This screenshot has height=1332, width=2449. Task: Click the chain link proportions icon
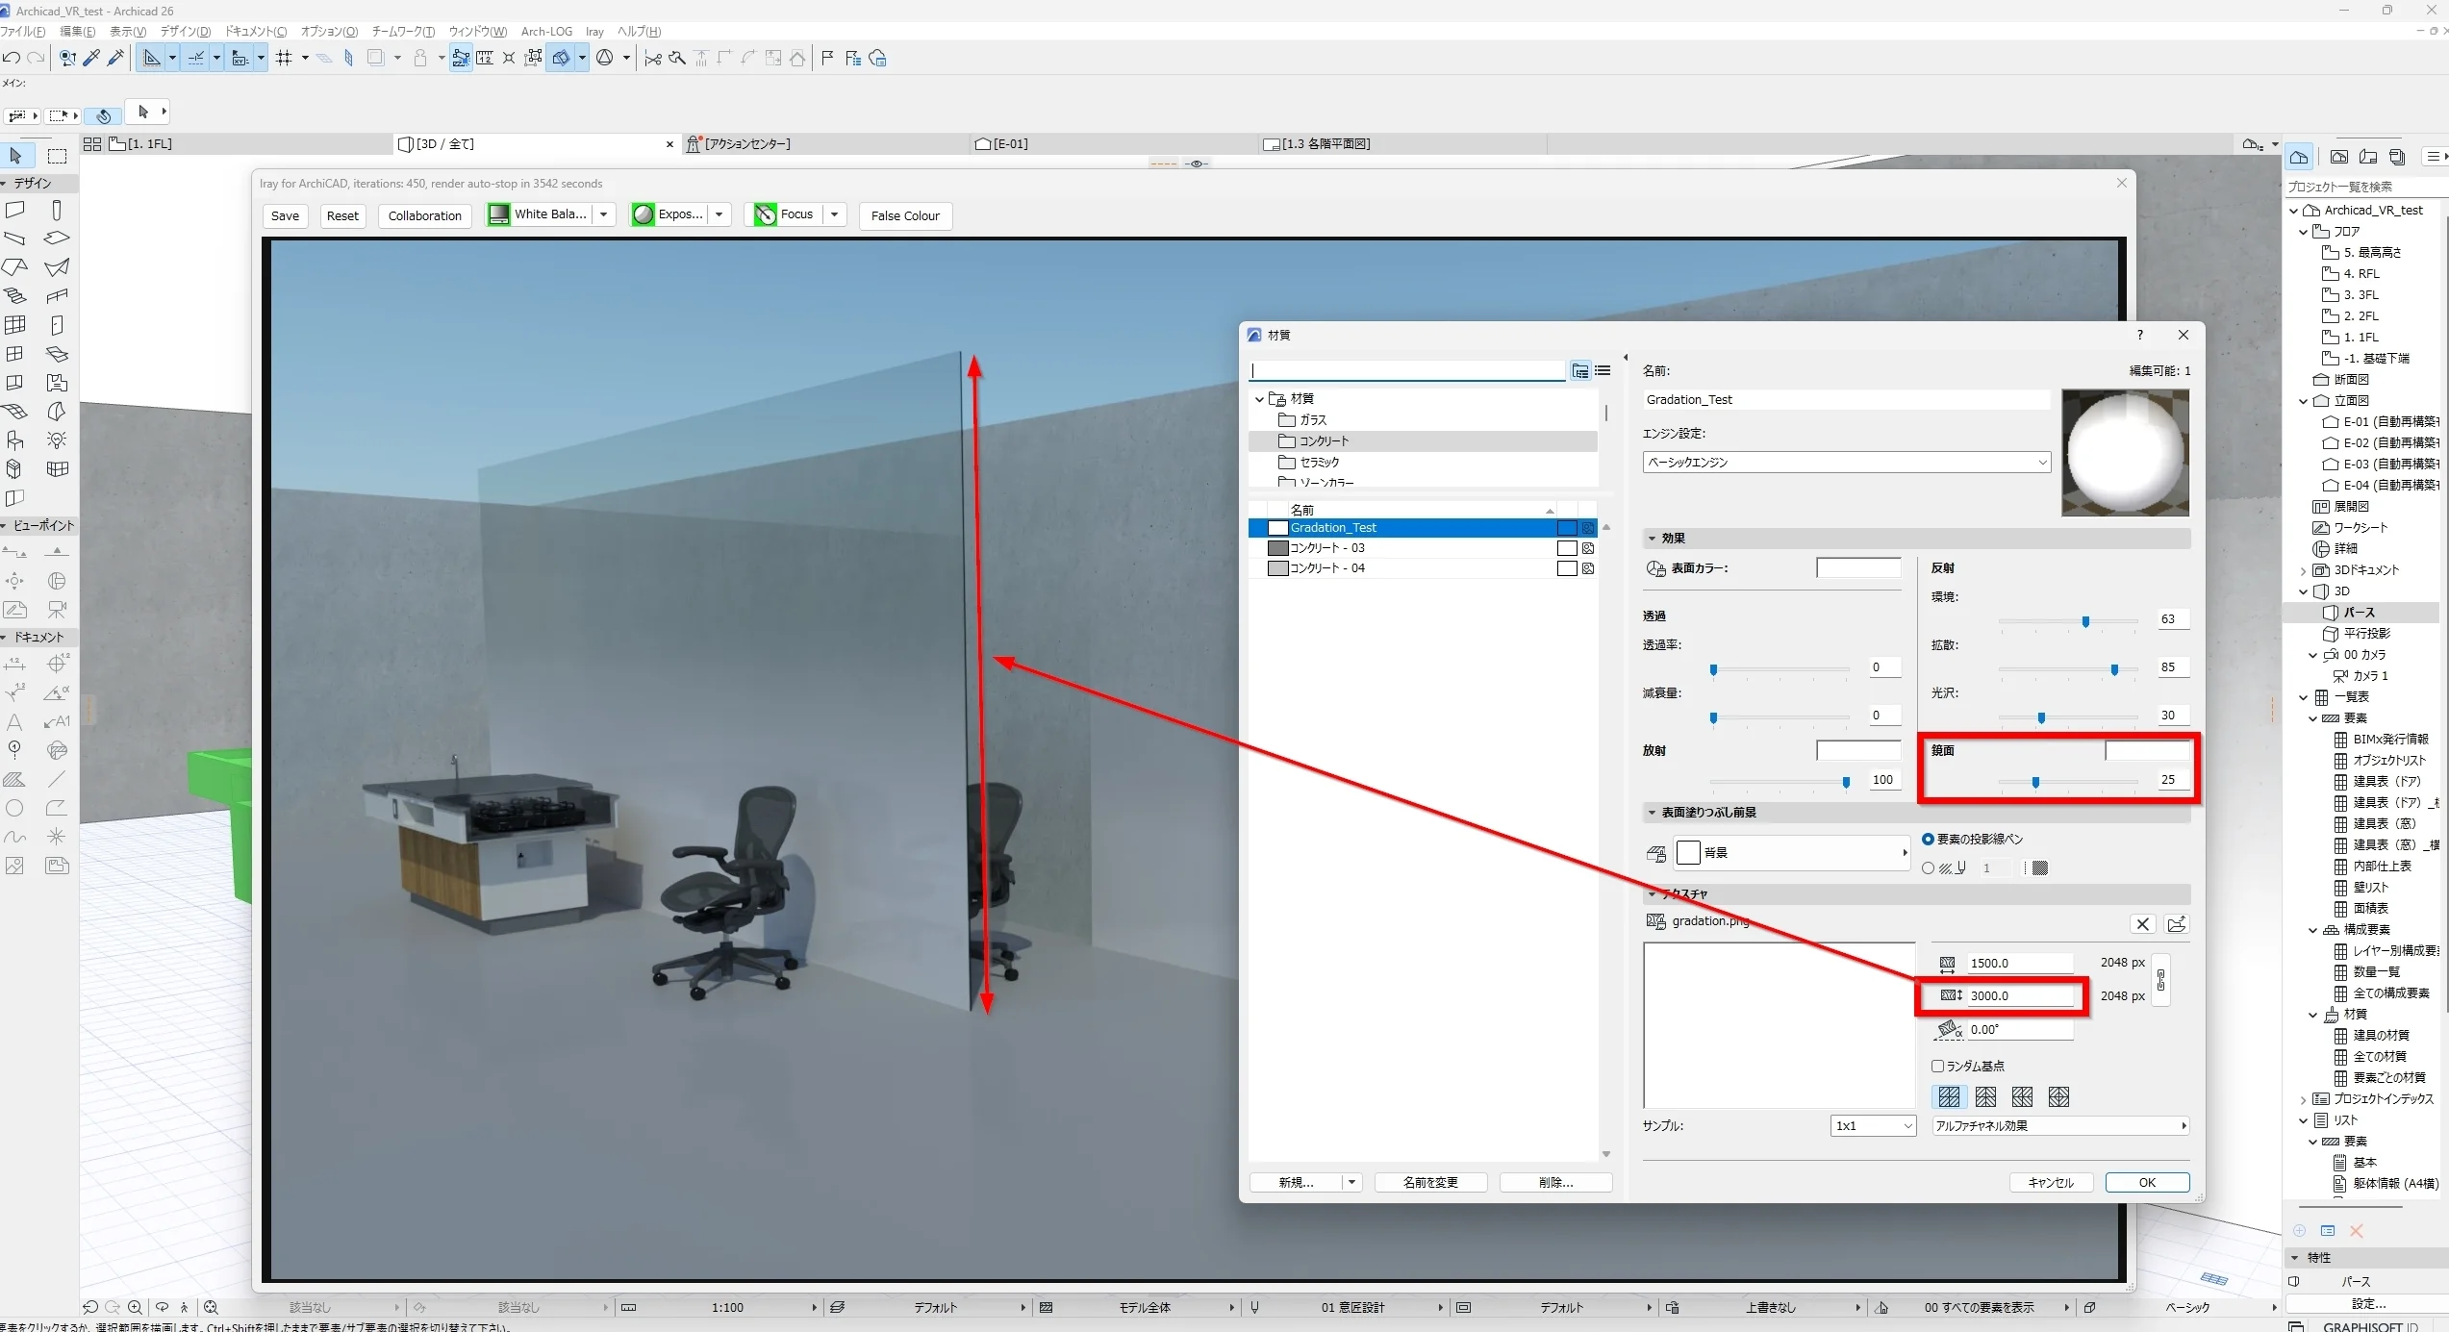2160,980
